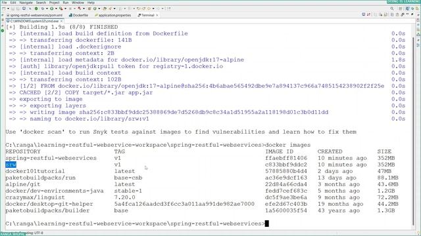Click the Save toolbar icon
This screenshot has height=236, width=421.
pos(12,9)
